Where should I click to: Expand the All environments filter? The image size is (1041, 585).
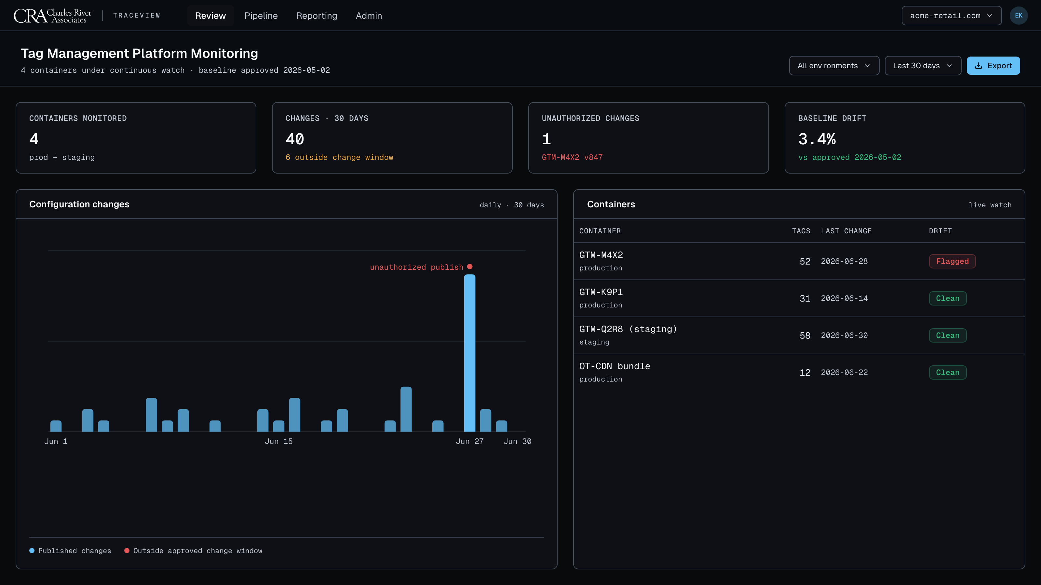(834, 66)
